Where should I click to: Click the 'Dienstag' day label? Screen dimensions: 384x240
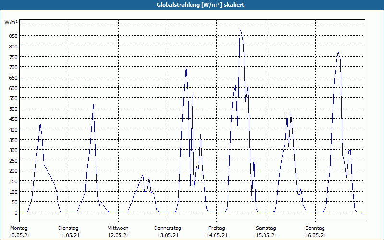click(68, 228)
